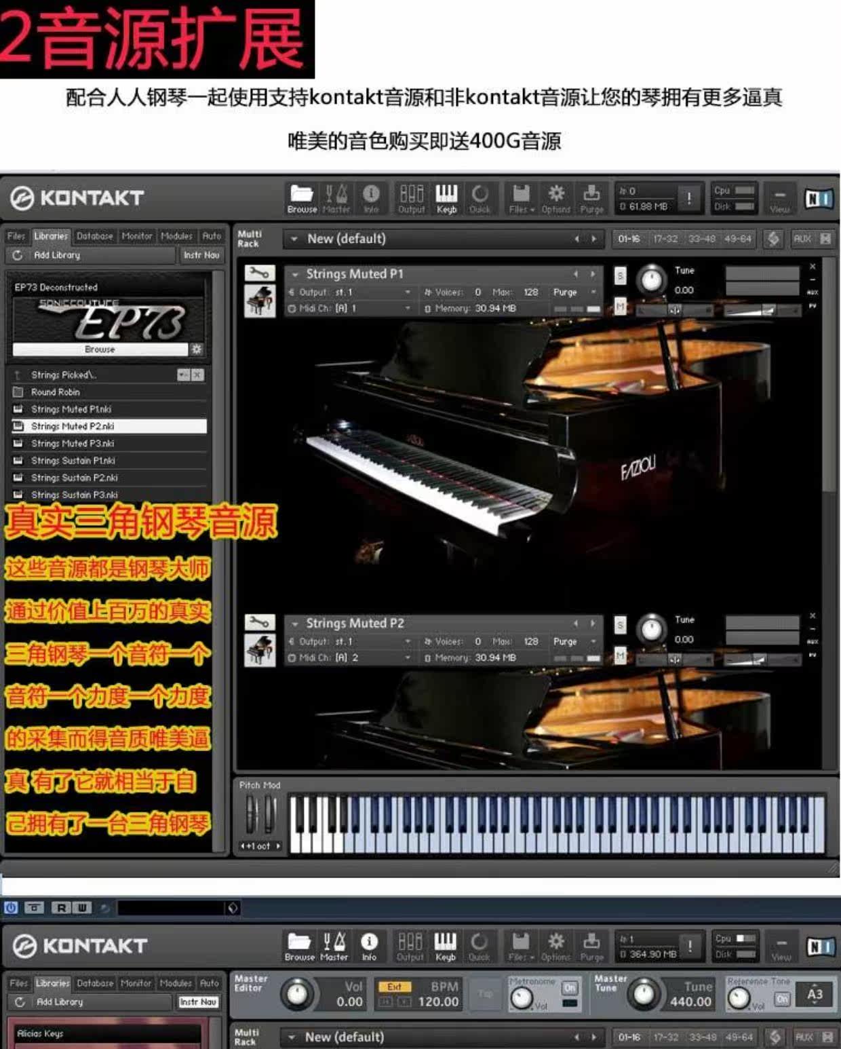Click Tap tempo button in Master Editor

click(x=485, y=994)
